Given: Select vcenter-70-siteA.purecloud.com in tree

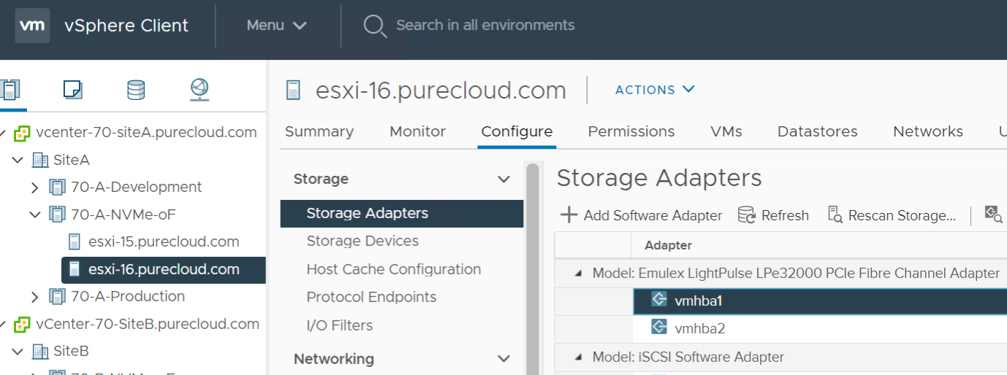Looking at the screenshot, I should 146,132.
